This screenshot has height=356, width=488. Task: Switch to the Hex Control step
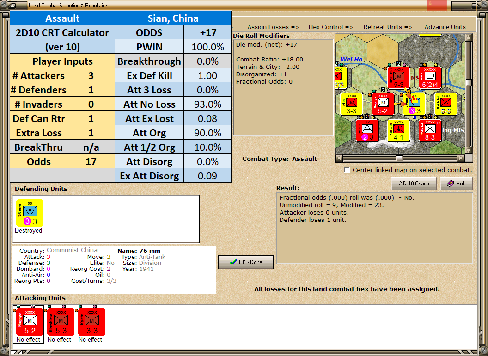point(330,27)
